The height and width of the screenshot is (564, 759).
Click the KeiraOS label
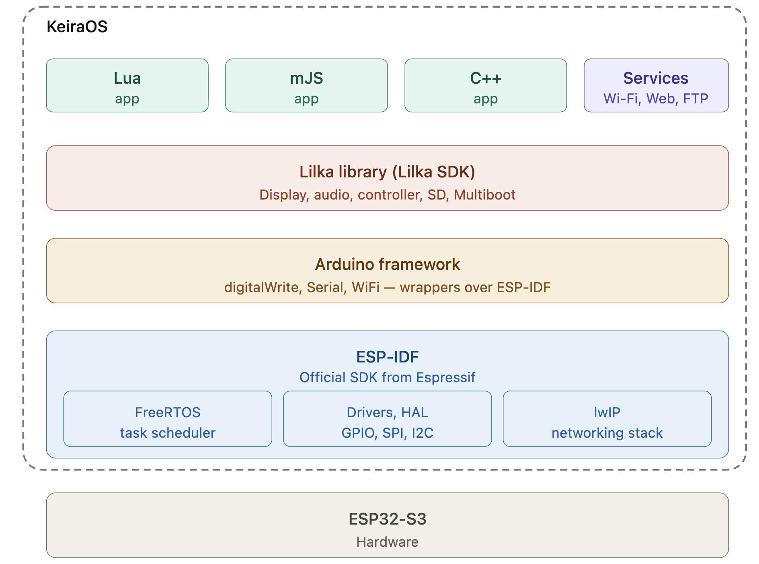coord(77,27)
